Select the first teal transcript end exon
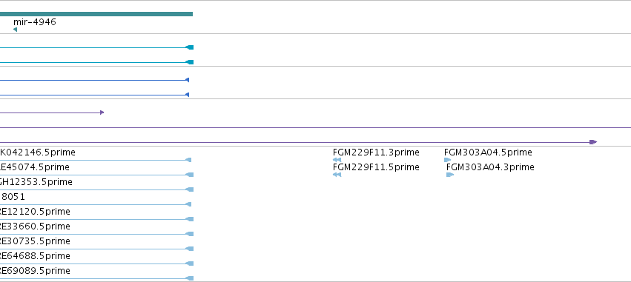The height and width of the screenshot is (282, 631). click(190, 47)
